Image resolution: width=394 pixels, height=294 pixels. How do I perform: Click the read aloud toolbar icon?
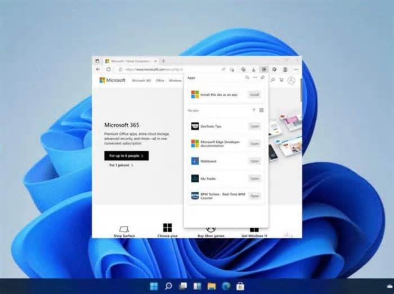click(x=223, y=70)
